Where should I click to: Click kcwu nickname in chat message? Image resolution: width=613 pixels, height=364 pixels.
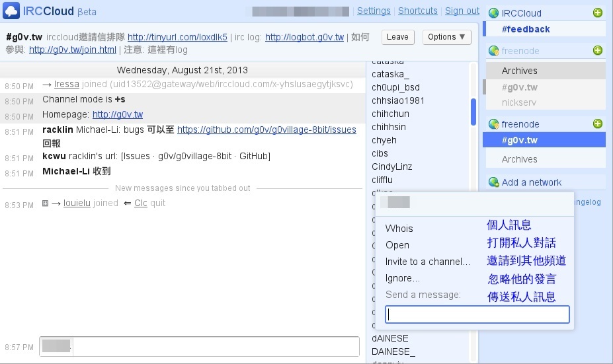point(54,156)
